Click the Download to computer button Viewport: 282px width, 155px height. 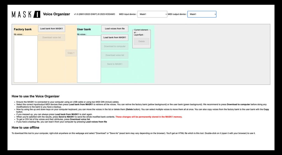tap(115, 46)
